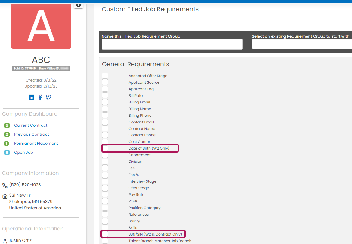The height and width of the screenshot is (244, 352).
Task: Click the person icon next to Justin Ortiz
Action: (x=5, y=241)
